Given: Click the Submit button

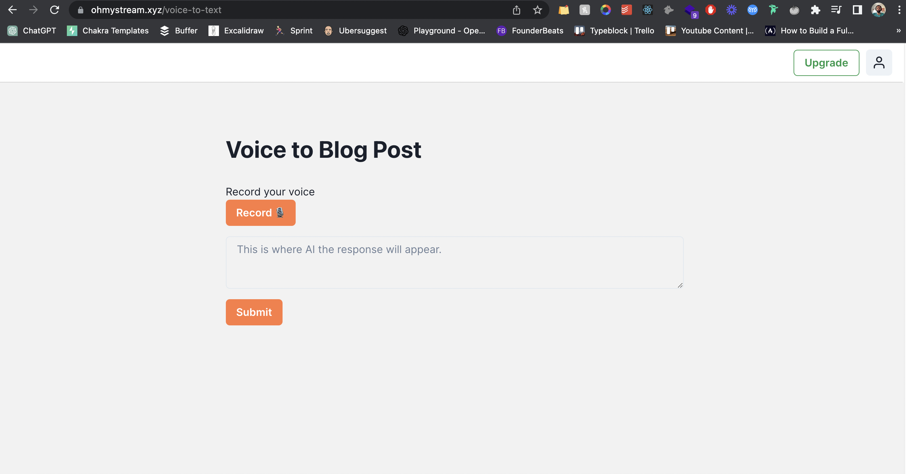Looking at the screenshot, I should tap(254, 312).
